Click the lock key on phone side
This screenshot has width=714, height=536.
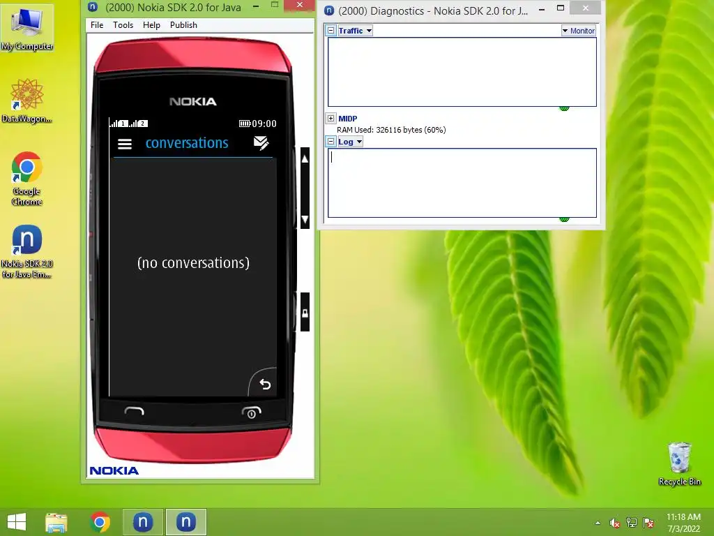[305, 313]
